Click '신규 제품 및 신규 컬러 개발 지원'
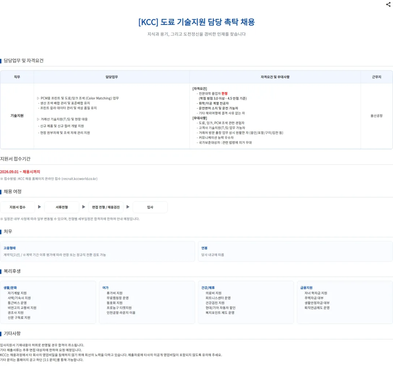This screenshot has width=393, height=369. click(61, 126)
